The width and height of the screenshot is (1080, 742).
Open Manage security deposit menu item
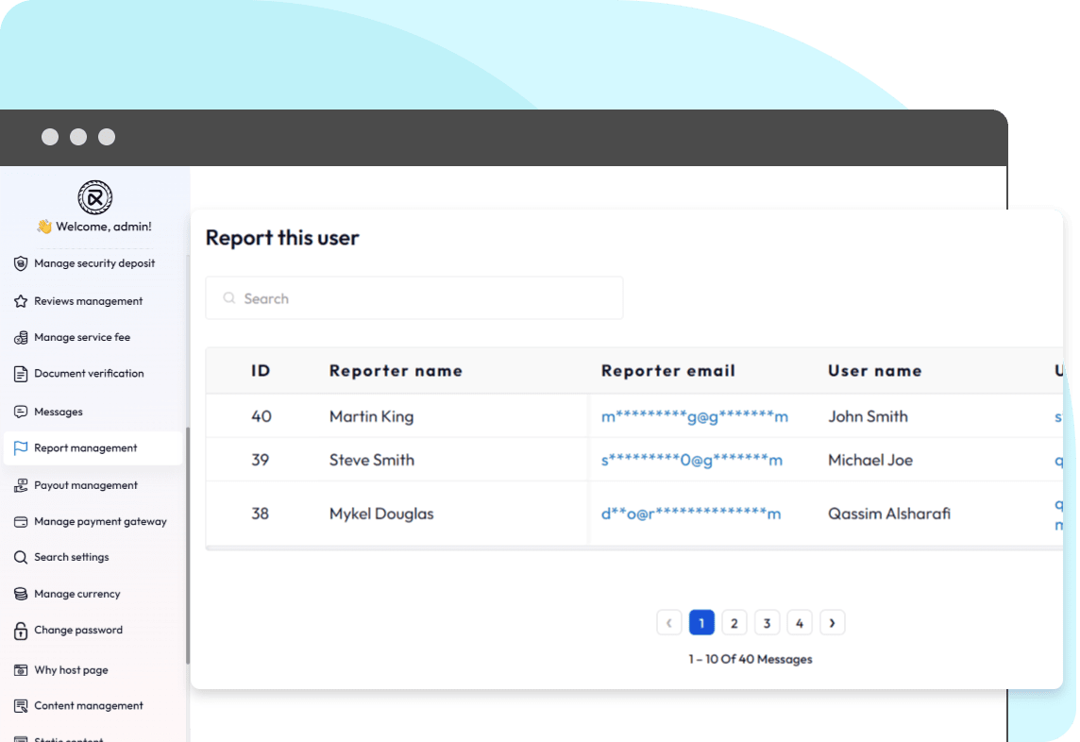click(x=93, y=263)
